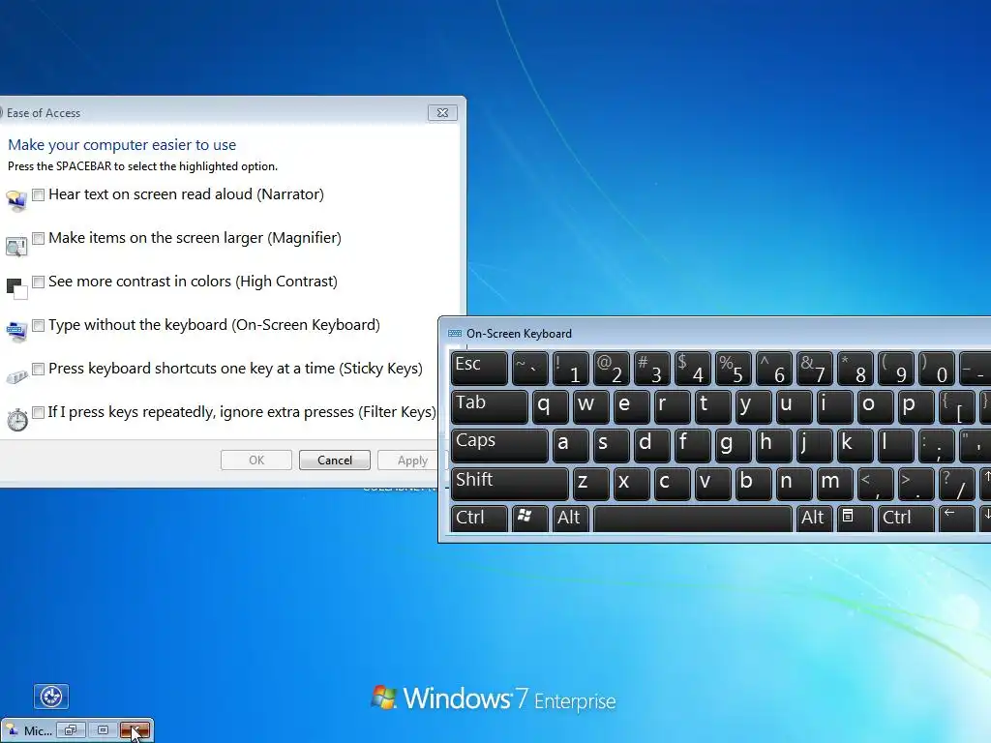
Task: Toggle the Filter Keys ignore extra presses checkbox
Action: tap(39, 412)
